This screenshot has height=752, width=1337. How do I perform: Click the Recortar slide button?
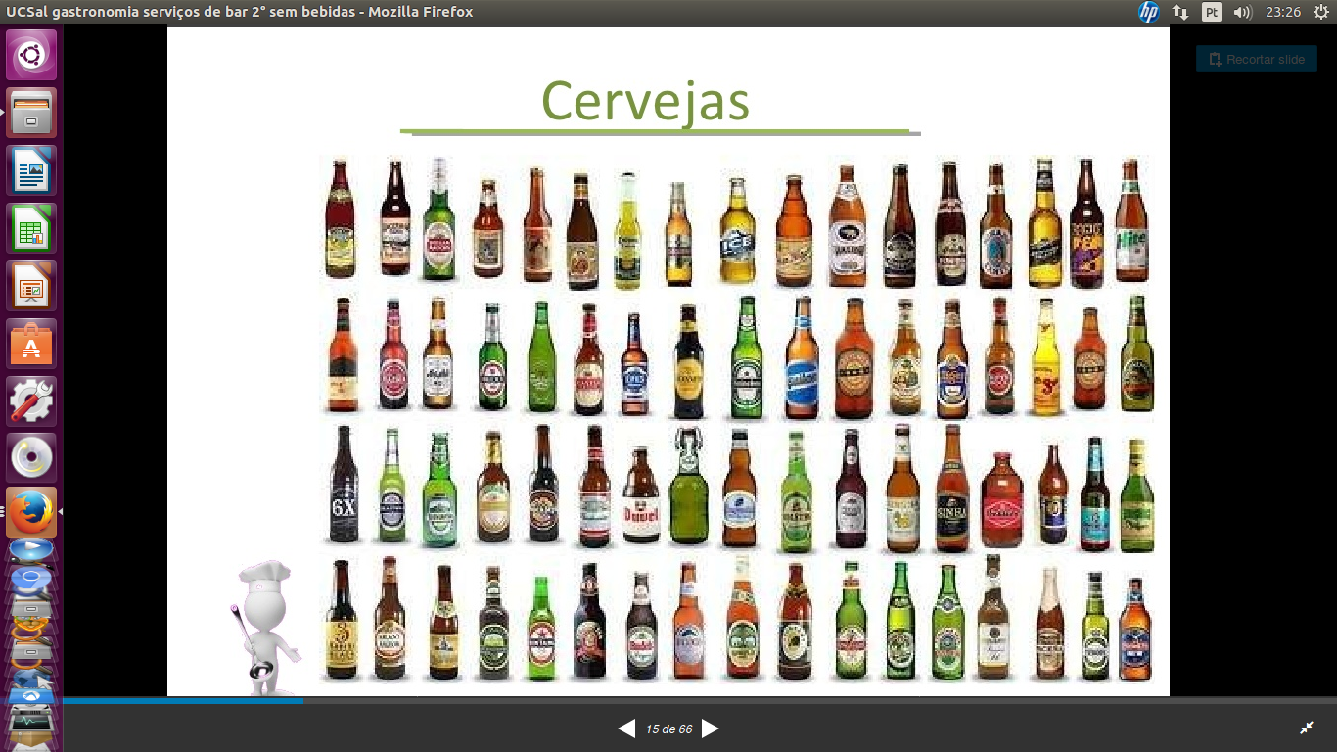[x=1256, y=59]
